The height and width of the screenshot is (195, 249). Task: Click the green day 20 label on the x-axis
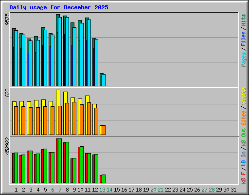pos(153,190)
